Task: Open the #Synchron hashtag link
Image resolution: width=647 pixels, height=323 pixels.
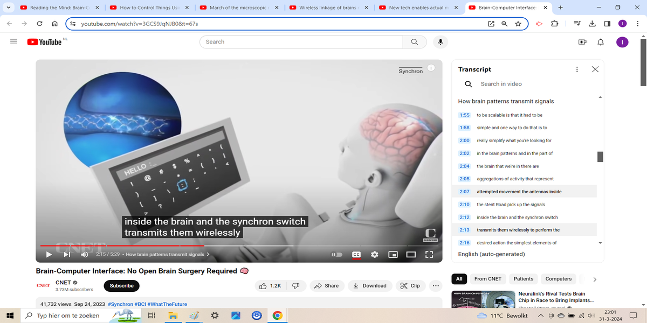Action: point(121,304)
